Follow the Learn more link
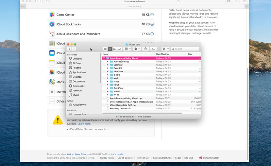Image resolution: width=271 pixels, height=166 pixels. coord(84,124)
